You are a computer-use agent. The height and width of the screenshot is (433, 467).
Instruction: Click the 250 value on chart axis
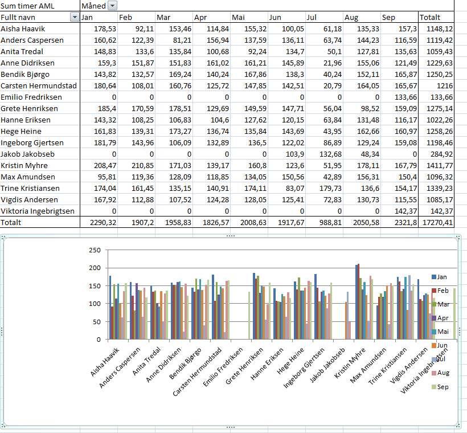[x=95, y=250]
